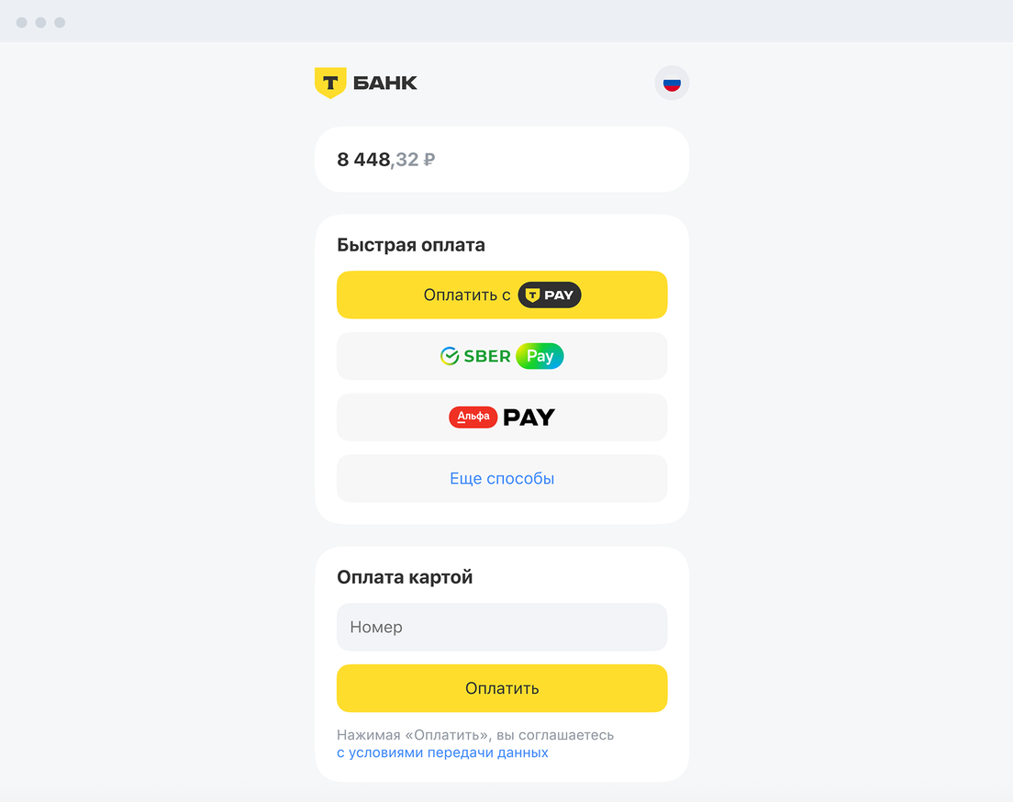Image resolution: width=1013 pixels, height=802 pixels.
Task: Click the PAY text beside Альфа logo
Action: click(x=529, y=418)
